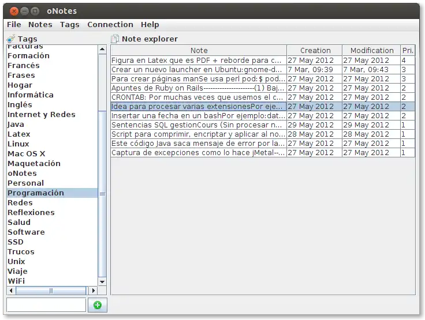The image size is (425, 320).
Task: Select the Salud tag
Action: (x=52, y=222)
